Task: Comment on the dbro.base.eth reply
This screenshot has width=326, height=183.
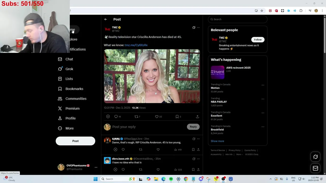Action: pos(123,170)
